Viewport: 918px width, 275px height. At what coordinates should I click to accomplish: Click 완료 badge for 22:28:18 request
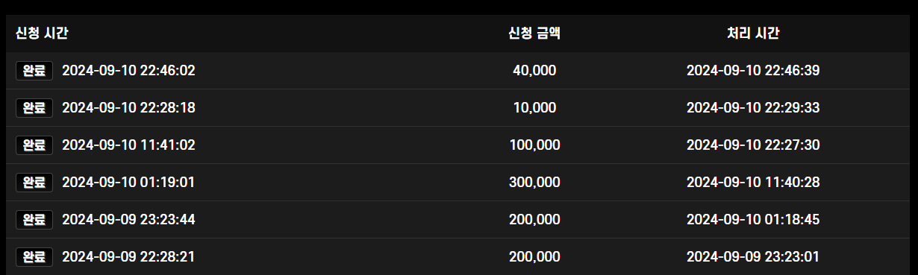click(34, 108)
